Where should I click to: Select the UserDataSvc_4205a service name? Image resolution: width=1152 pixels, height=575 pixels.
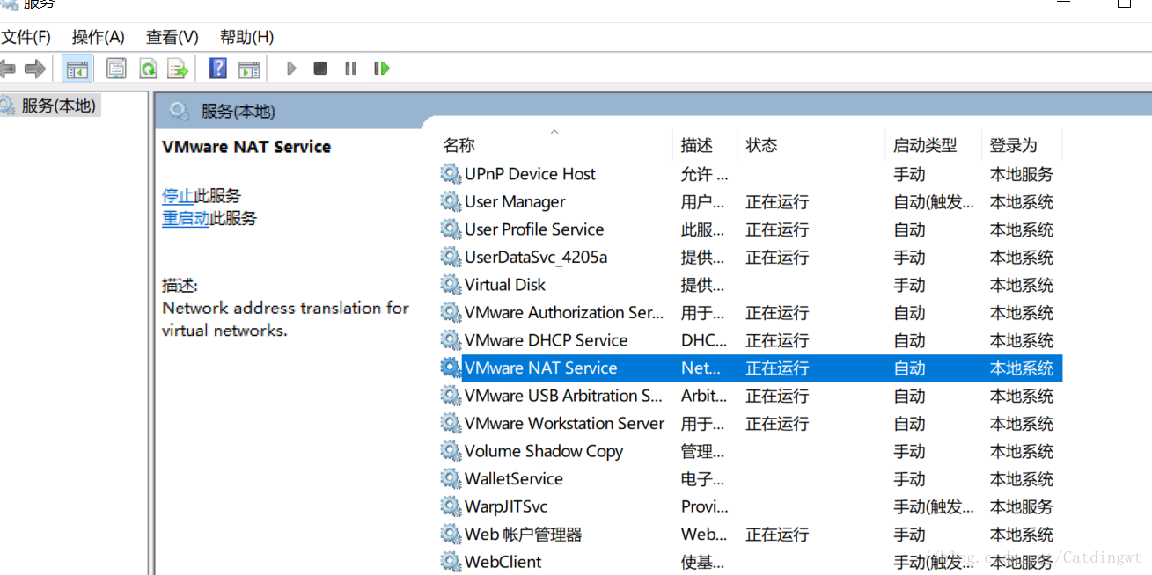(x=536, y=258)
